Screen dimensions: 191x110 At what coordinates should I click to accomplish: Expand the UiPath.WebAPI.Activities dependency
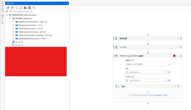pos(13,39)
